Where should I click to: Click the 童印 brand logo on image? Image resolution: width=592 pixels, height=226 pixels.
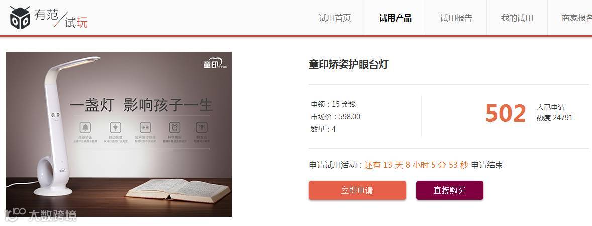point(215,63)
